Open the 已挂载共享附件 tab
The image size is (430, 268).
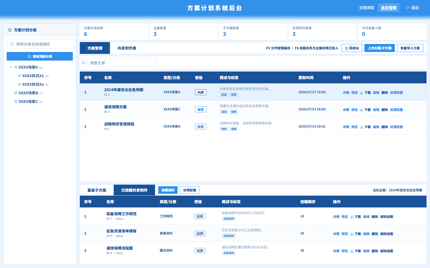pos(134,190)
